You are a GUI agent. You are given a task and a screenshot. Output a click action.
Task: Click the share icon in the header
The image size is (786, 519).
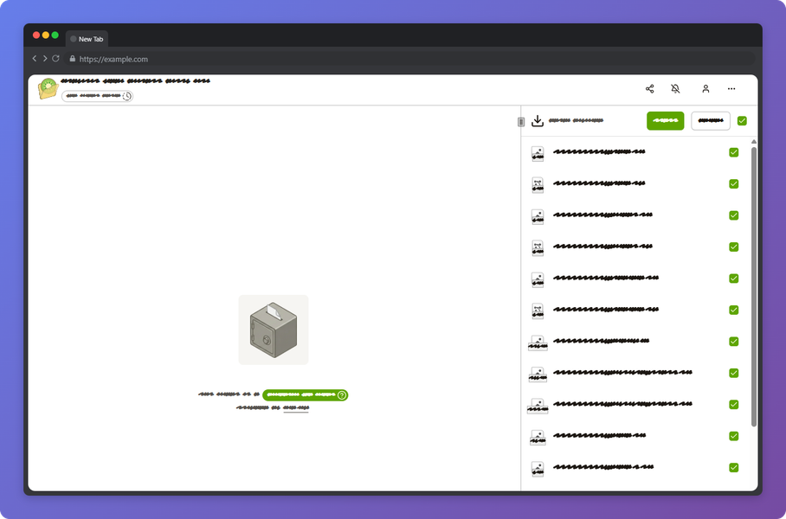tap(649, 89)
